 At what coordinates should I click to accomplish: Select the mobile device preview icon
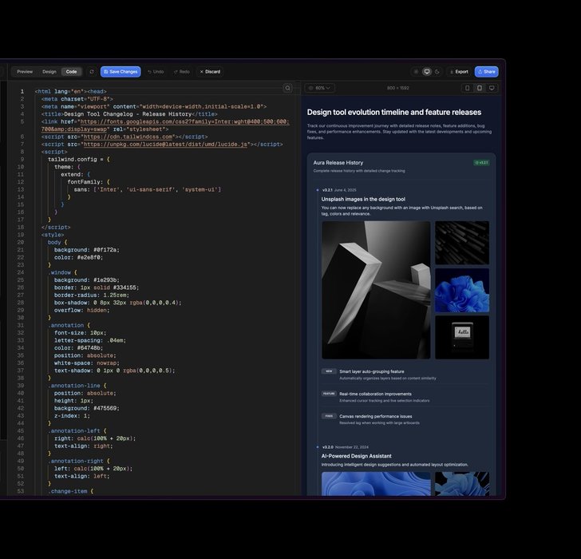tap(467, 88)
